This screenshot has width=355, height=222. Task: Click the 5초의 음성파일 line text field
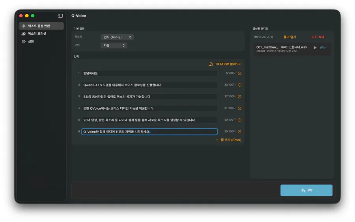(x=149, y=97)
